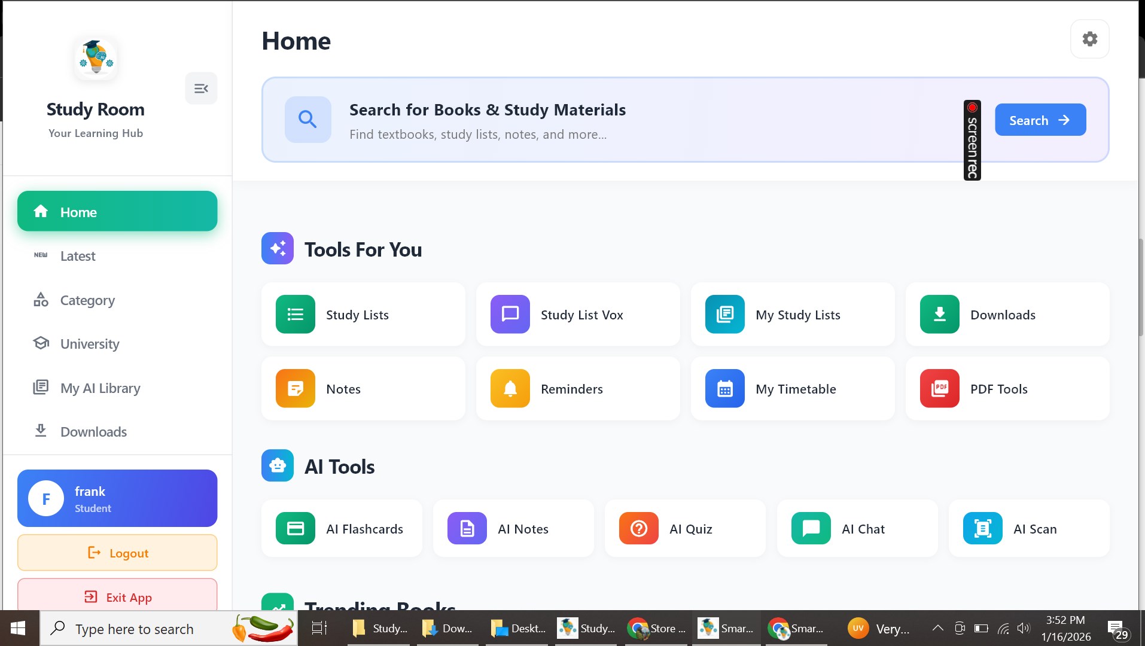
Task: Click the My Timetable calendar icon
Action: [725, 388]
